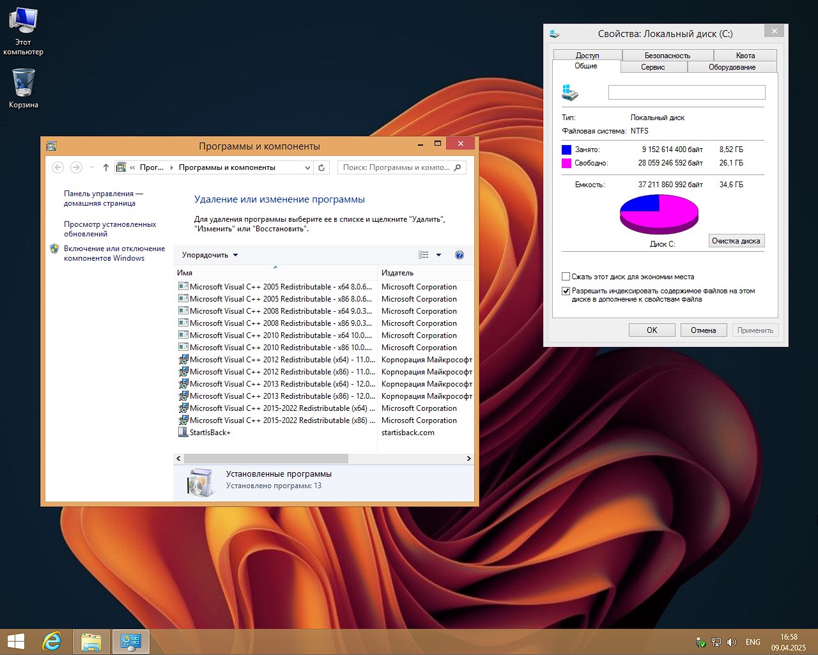
Task: Click the network tray icon
Action: 716,642
